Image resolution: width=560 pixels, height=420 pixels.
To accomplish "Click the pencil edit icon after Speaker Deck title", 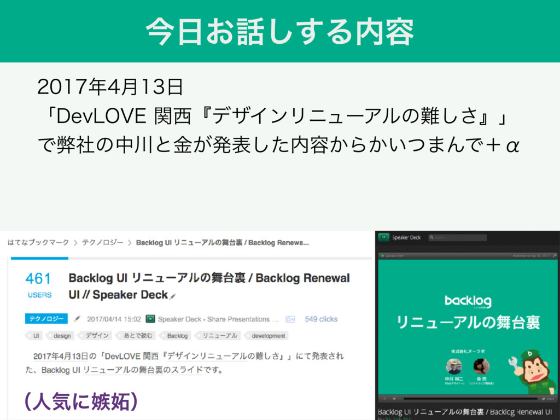I will click(x=173, y=296).
